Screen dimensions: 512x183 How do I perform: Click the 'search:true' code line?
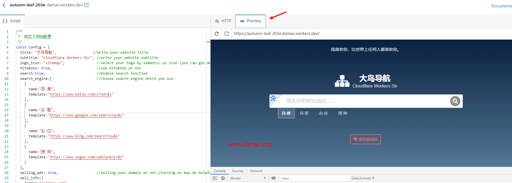point(32,73)
